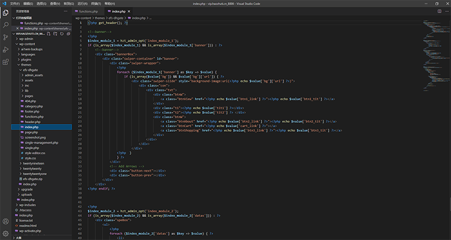The image size is (451, 240).
Task: Click the Refresh Explorer icon
Action: [x=62, y=34]
